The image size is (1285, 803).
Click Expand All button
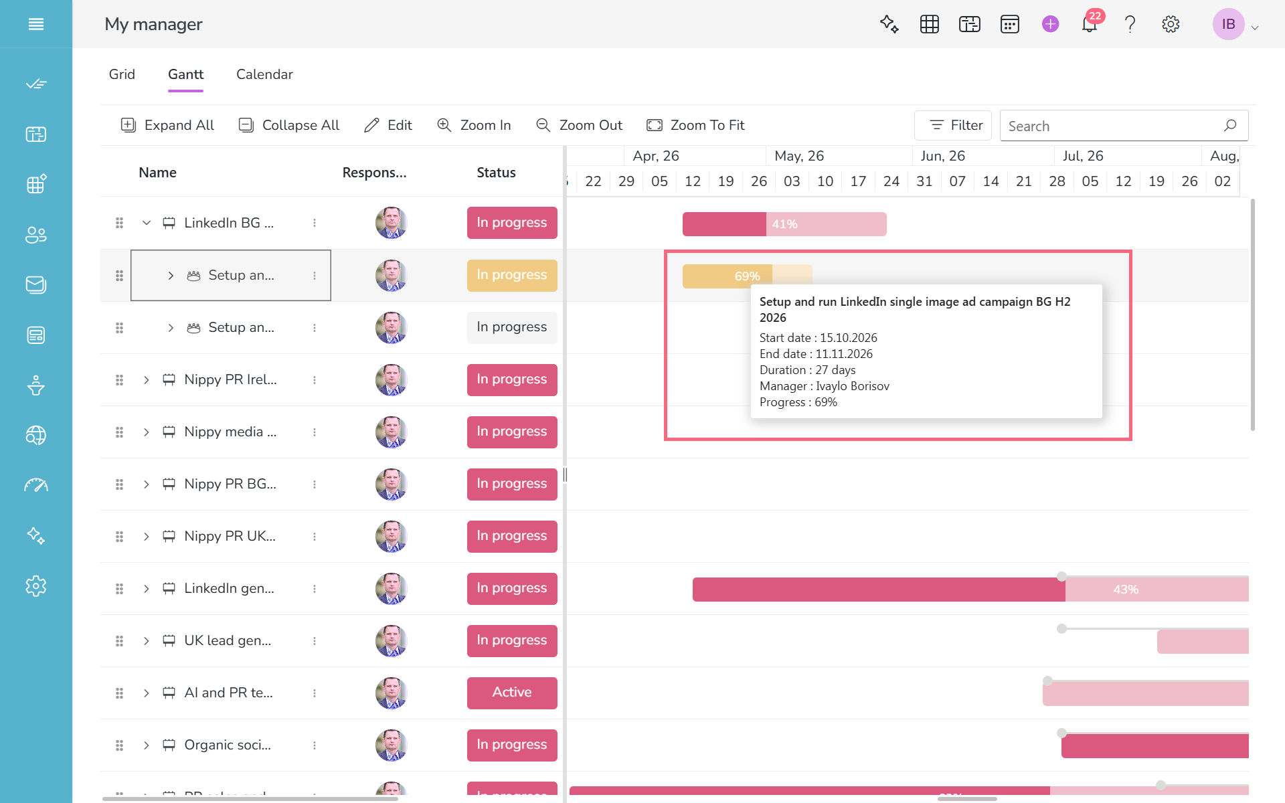click(x=167, y=125)
